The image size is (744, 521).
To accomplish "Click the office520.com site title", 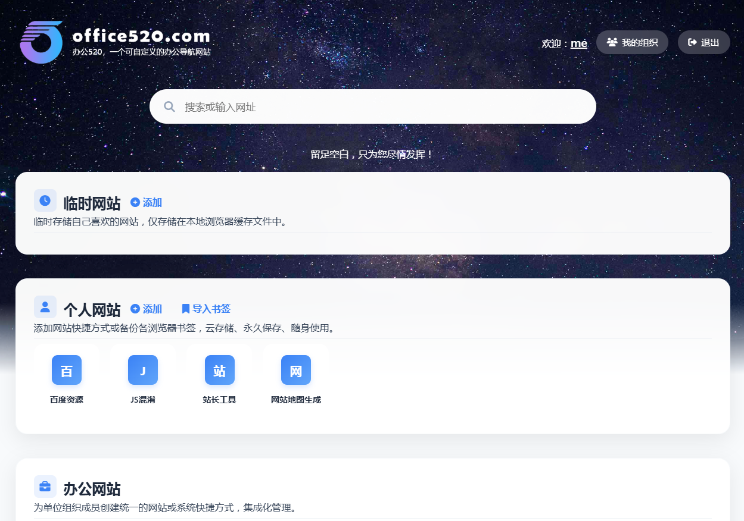I will [141, 36].
